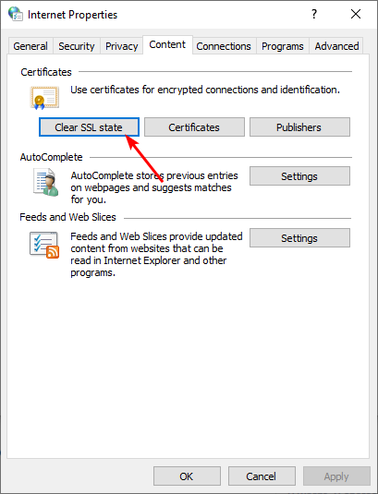Confirm with the OK button
The image size is (378, 494).
187,476
